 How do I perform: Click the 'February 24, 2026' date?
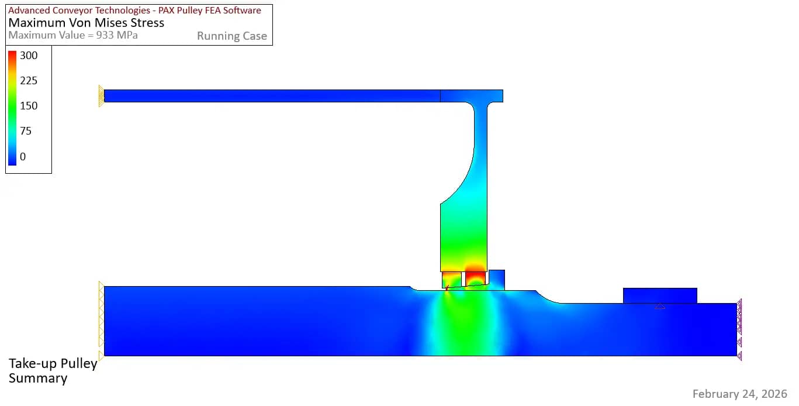pyautogui.click(x=740, y=394)
